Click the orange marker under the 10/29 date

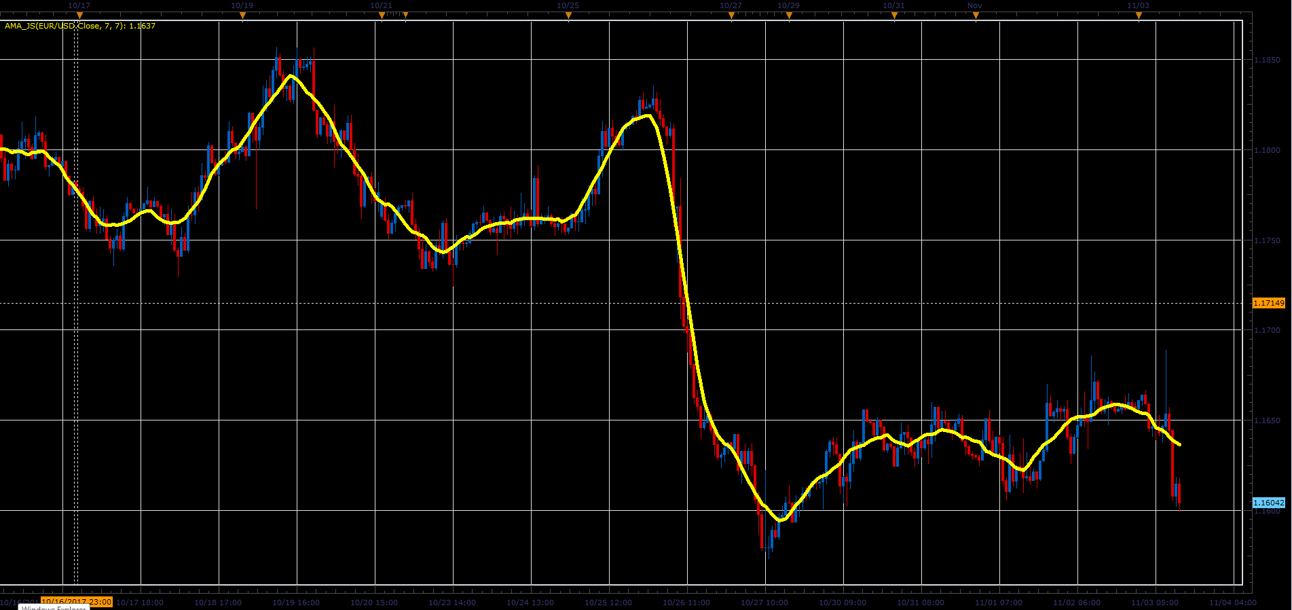pos(789,15)
